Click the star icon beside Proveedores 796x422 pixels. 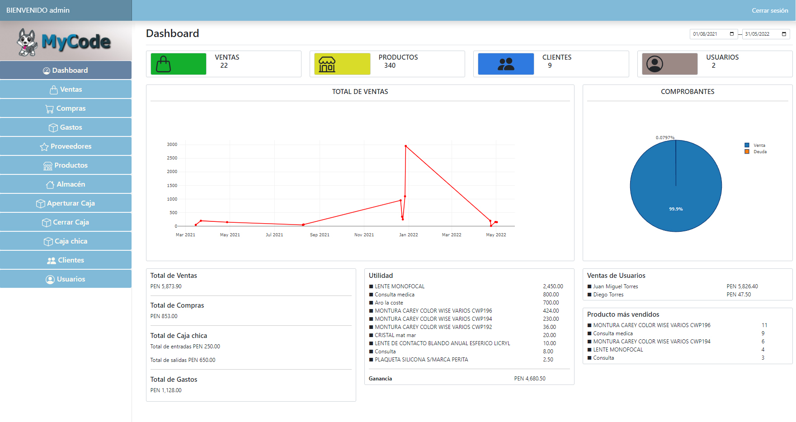tap(44, 147)
